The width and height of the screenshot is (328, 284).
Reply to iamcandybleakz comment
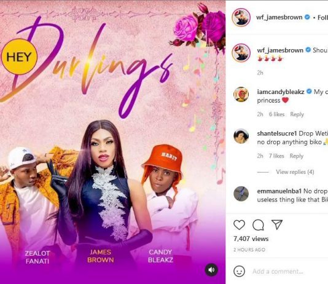coord(297,114)
